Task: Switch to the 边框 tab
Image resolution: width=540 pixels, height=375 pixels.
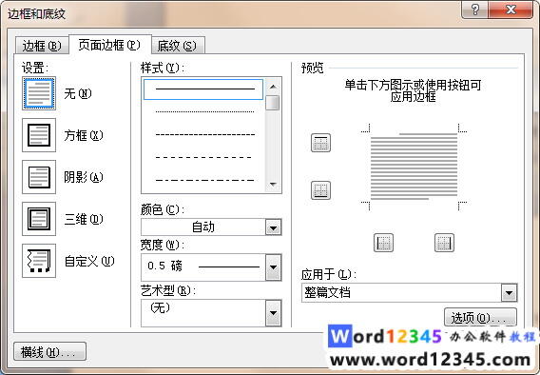Action: click(42, 46)
